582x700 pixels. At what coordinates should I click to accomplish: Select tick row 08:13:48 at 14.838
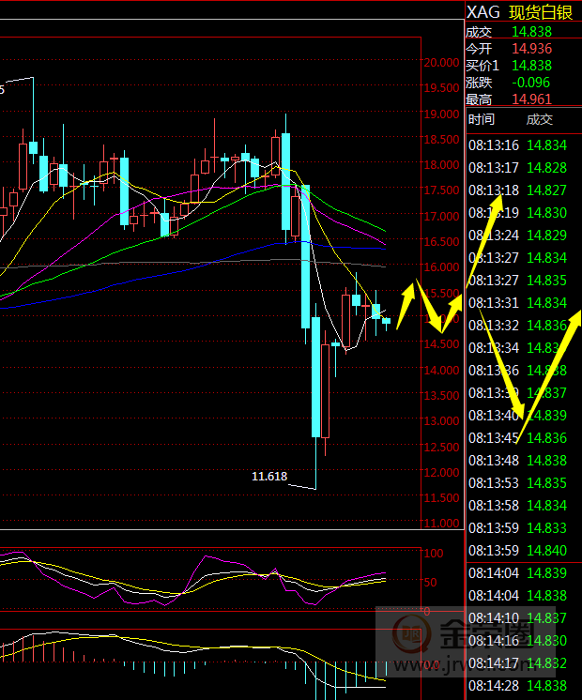click(517, 461)
